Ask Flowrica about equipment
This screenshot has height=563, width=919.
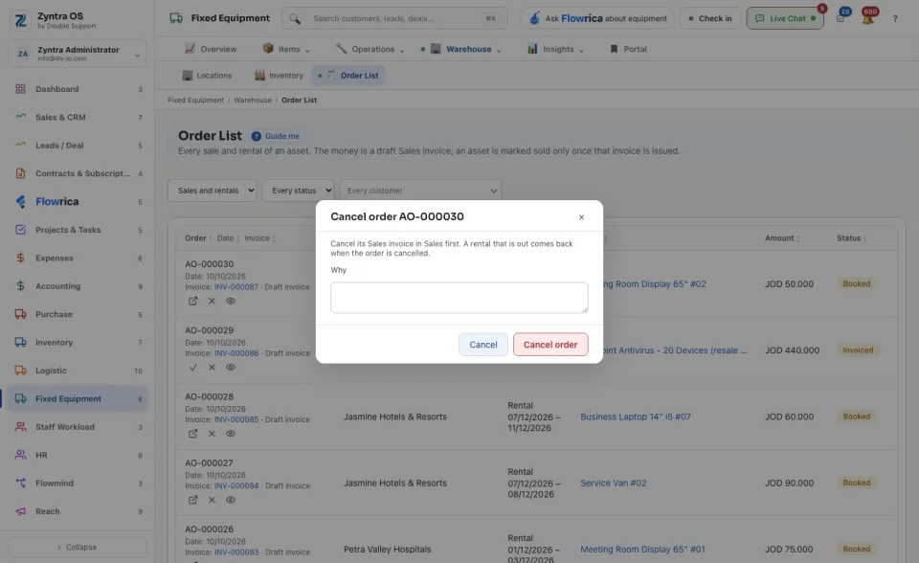point(597,18)
